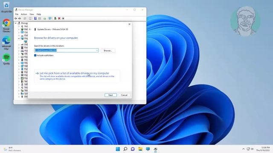Select the Audio inputs category icon in tree
The height and width of the screenshot is (153, 273).
coord(22,26)
